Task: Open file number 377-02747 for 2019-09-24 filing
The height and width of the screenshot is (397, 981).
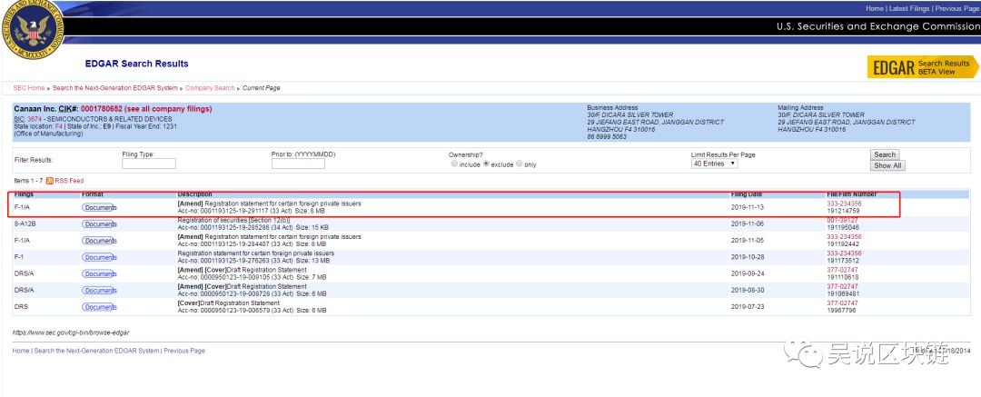Action: (x=843, y=270)
